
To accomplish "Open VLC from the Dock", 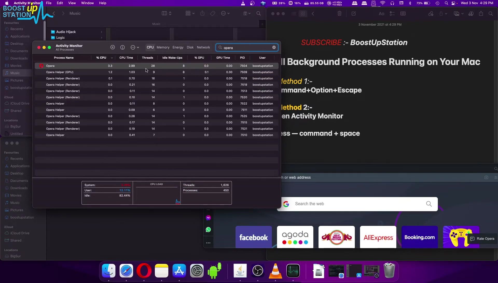I will (x=275, y=271).
